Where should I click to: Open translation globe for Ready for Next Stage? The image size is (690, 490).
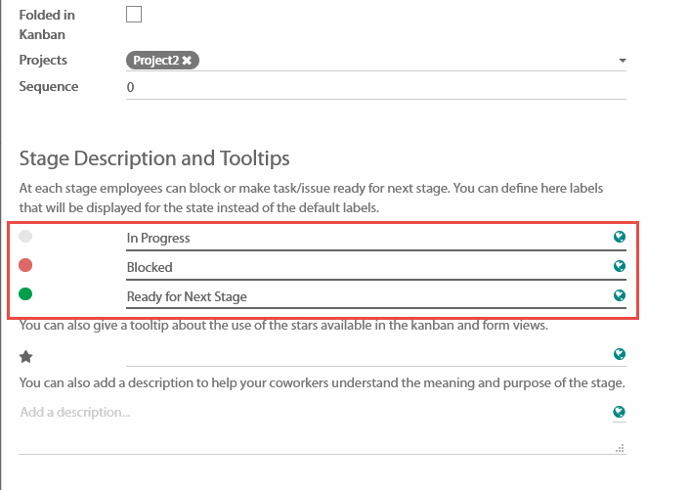point(619,295)
